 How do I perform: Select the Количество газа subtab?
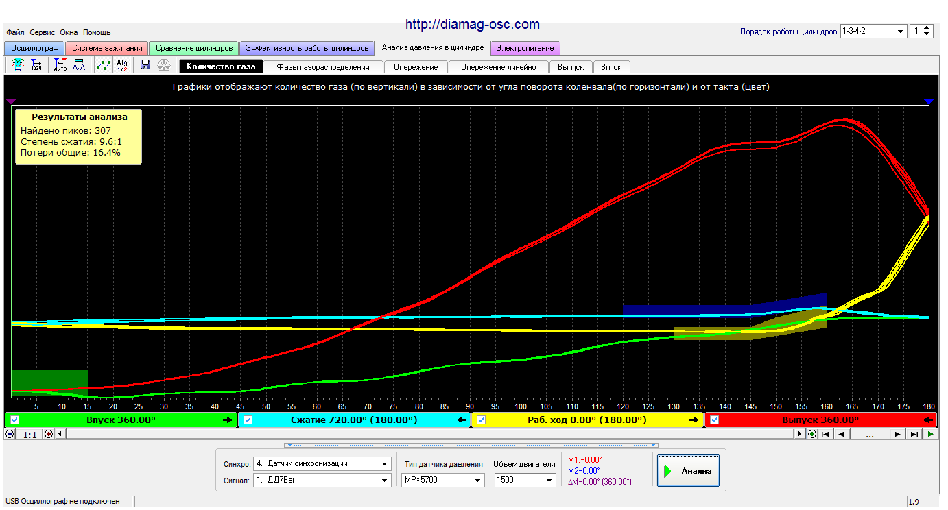point(221,66)
